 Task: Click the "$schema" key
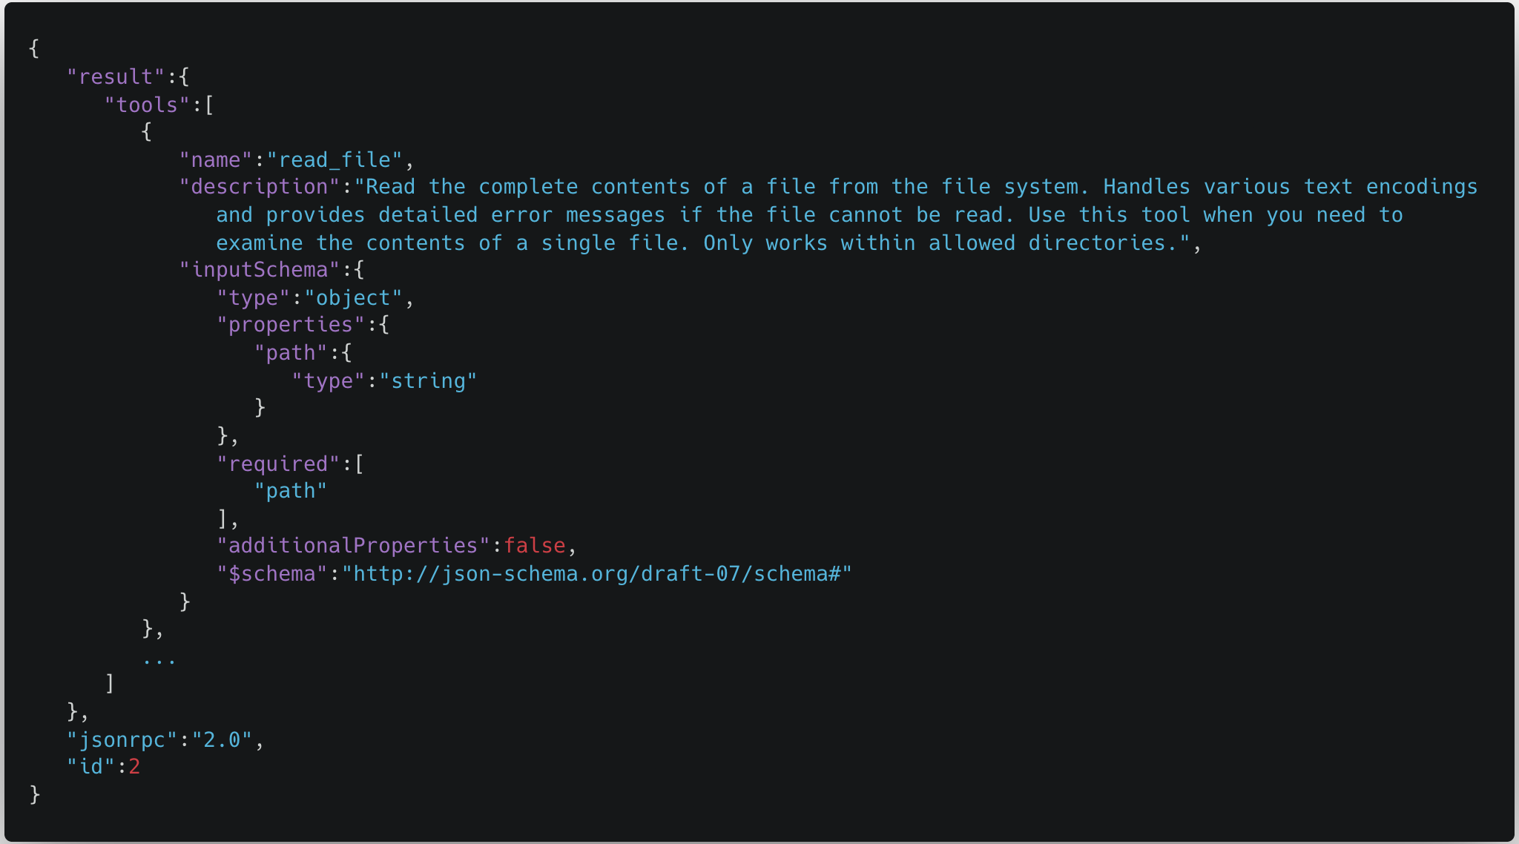272,574
